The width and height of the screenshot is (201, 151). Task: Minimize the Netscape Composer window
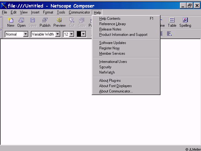point(183,6)
